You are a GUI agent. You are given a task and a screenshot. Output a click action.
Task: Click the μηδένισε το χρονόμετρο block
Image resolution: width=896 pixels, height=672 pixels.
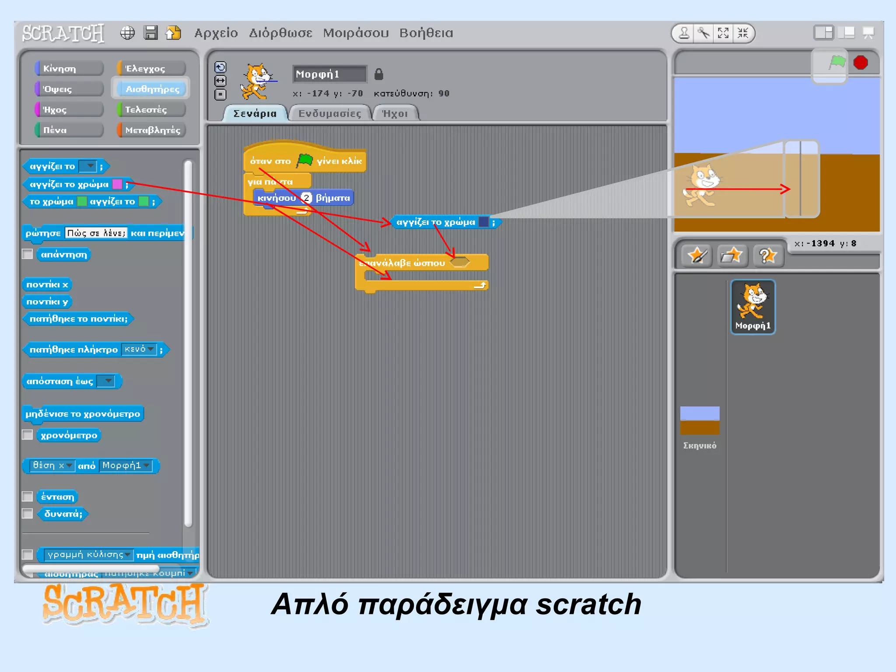pos(83,414)
